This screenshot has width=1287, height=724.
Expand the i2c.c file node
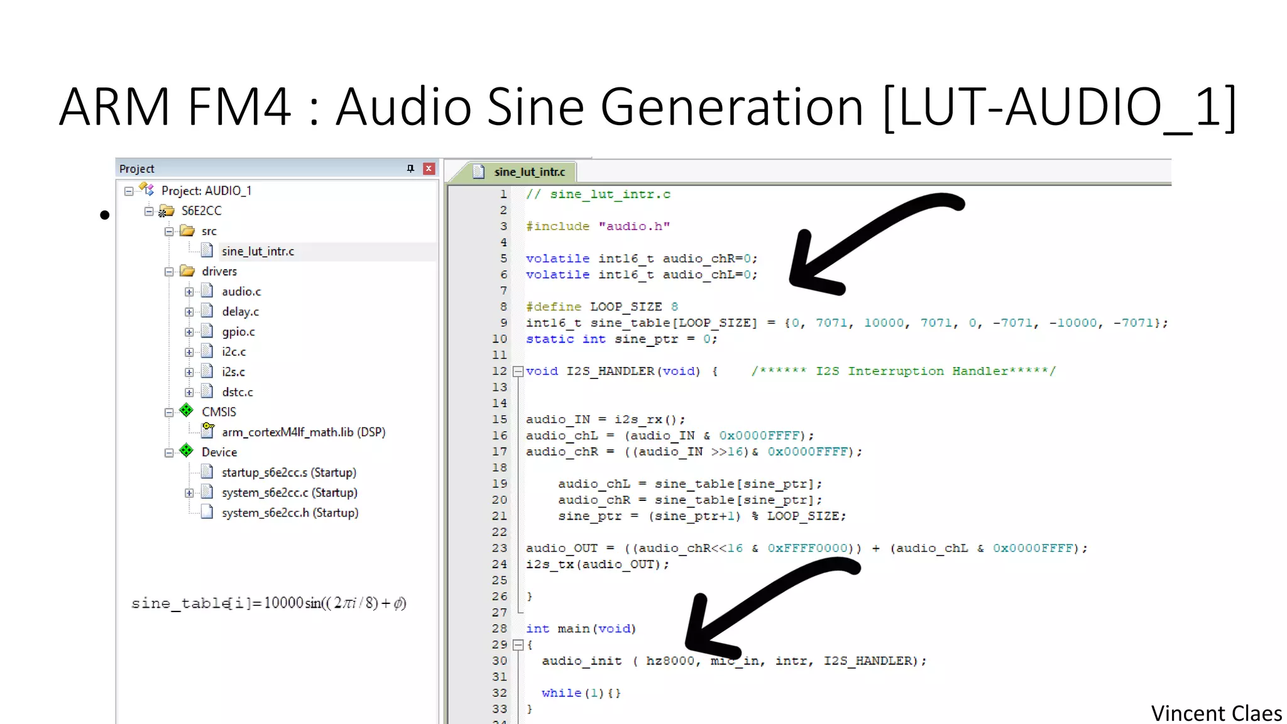coord(189,352)
